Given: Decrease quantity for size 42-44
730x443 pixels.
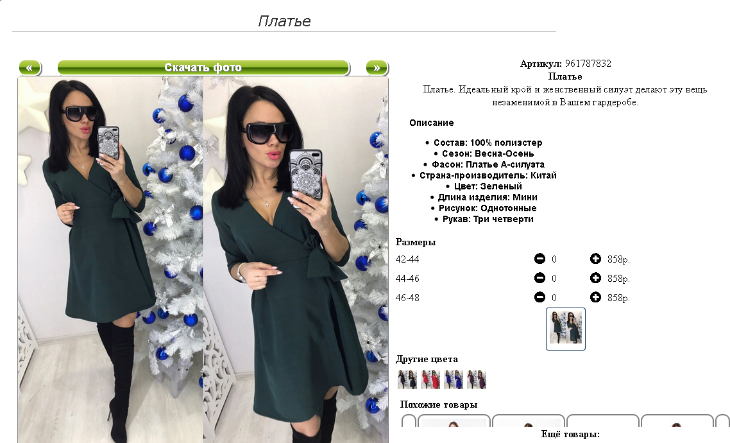Looking at the screenshot, I should [x=539, y=259].
